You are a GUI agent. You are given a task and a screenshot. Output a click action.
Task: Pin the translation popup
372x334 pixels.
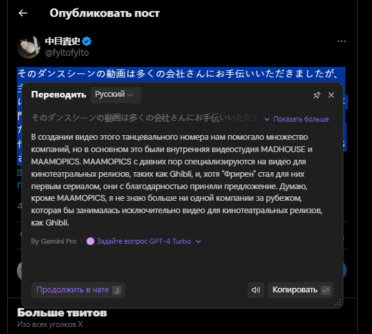click(317, 95)
